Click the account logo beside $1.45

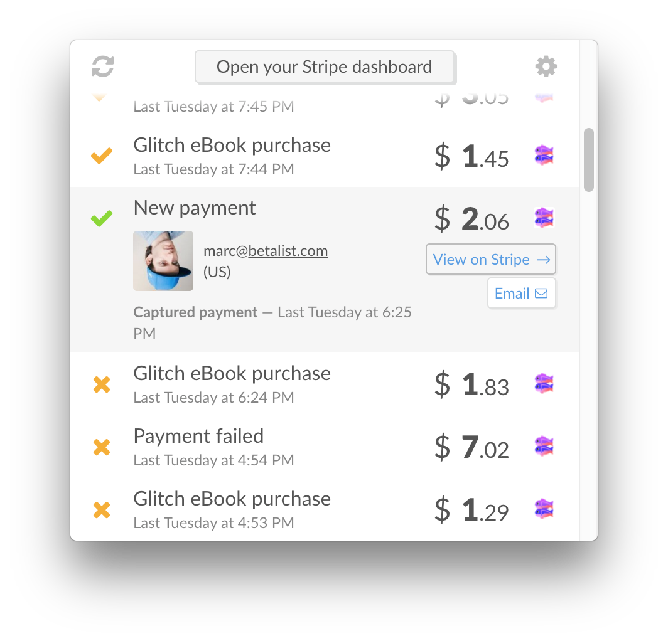tap(544, 155)
